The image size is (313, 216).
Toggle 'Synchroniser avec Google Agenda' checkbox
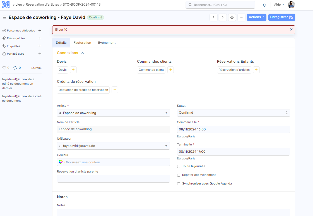(179, 184)
